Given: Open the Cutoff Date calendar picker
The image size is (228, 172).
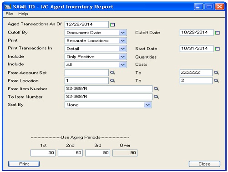Looking at the screenshot, I should click(217, 33).
